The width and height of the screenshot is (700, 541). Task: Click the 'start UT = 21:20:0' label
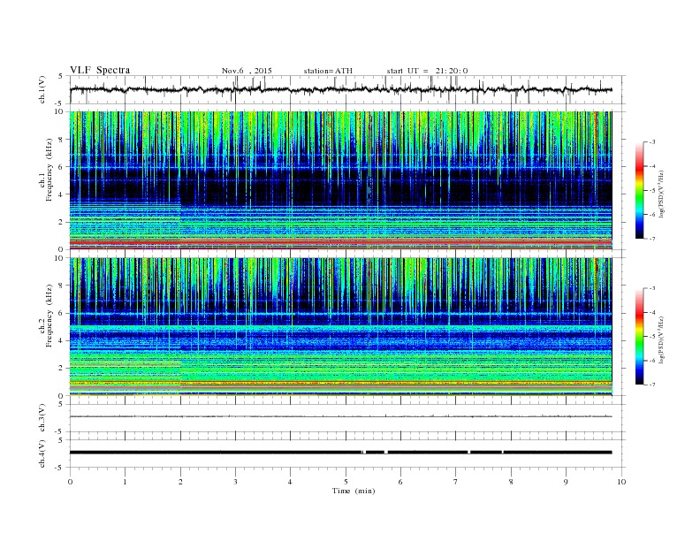pyautogui.click(x=427, y=71)
